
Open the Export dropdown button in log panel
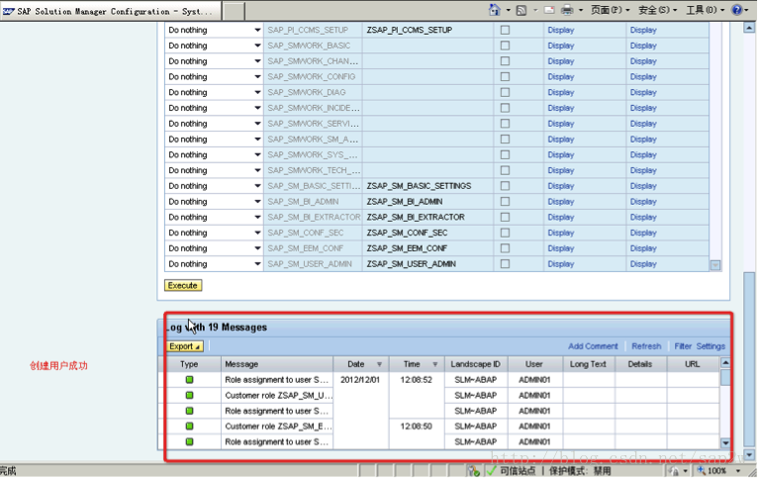point(185,346)
